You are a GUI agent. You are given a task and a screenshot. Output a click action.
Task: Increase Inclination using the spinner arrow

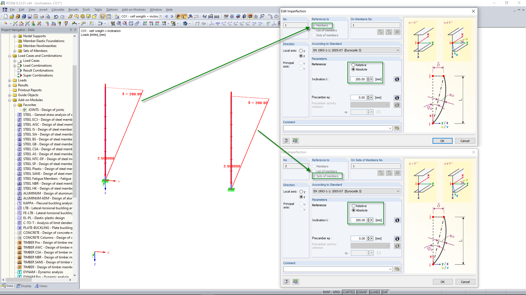click(x=367, y=78)
